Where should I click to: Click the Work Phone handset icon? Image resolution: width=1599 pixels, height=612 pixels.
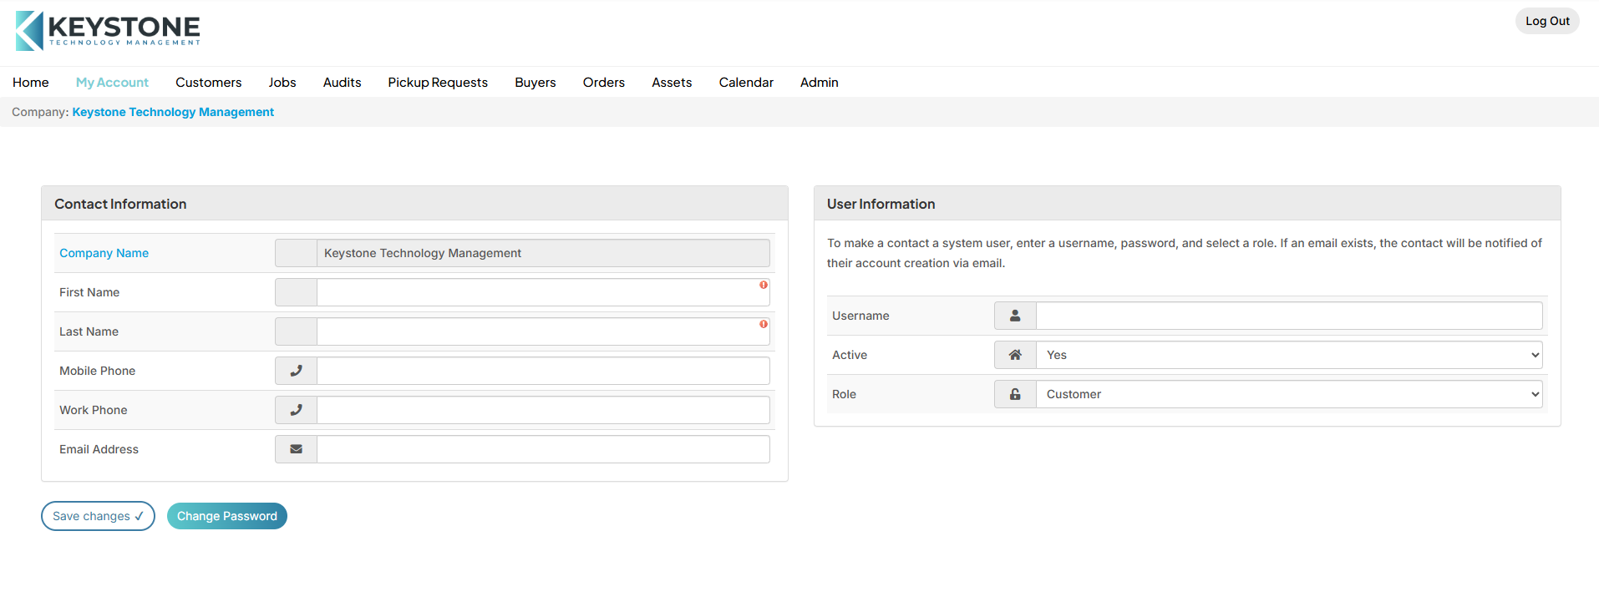point(296,410)
